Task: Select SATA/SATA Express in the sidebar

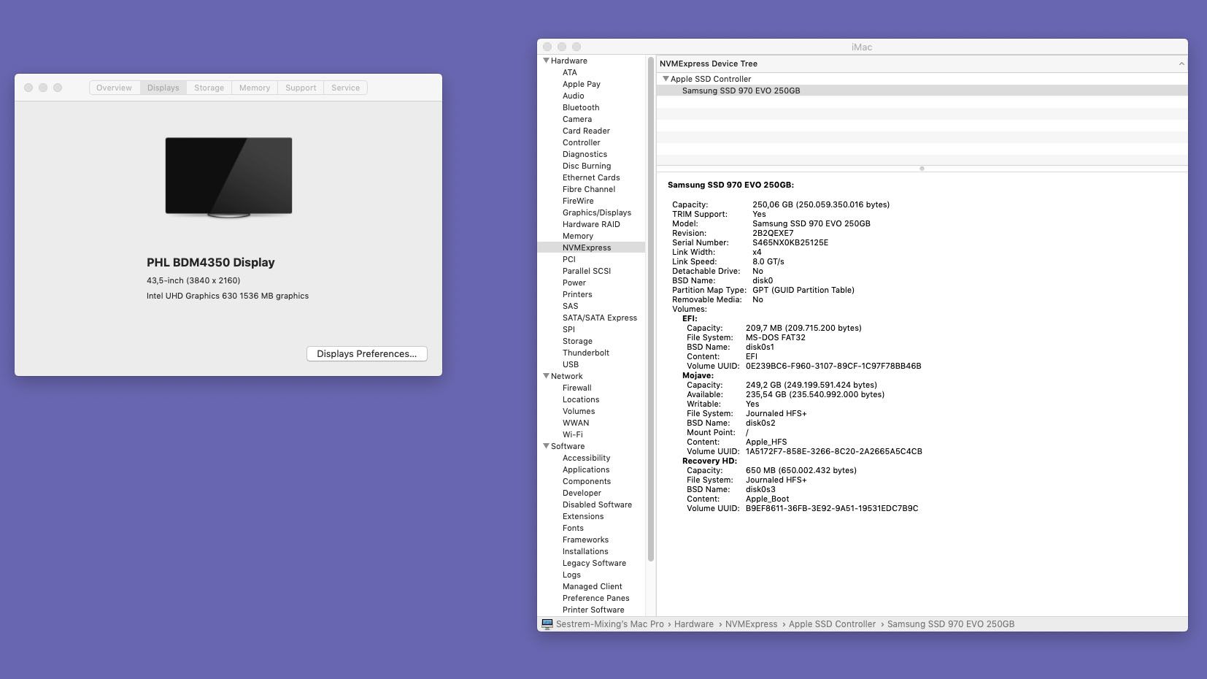Action: tap(600, 318)
